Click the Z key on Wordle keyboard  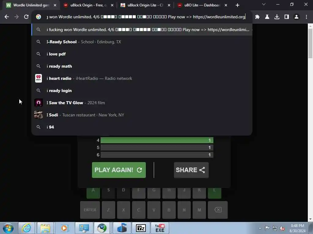(x=109, y=210)
